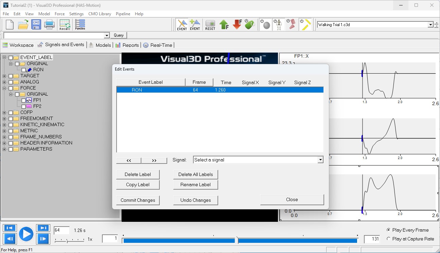The width and height of the screenshot is (440, 253).
Task: Click the current frame number field 64
Action: [61, 230]
